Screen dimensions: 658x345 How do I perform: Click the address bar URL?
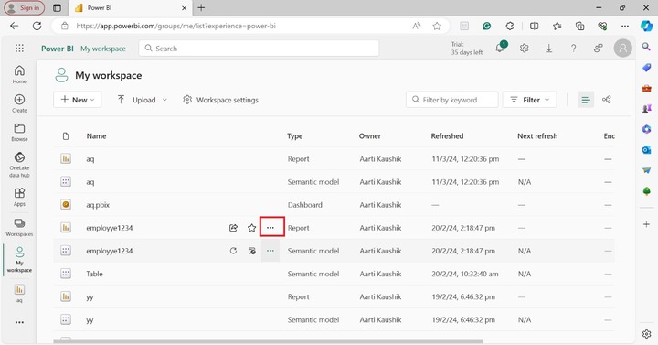[175, 26]
